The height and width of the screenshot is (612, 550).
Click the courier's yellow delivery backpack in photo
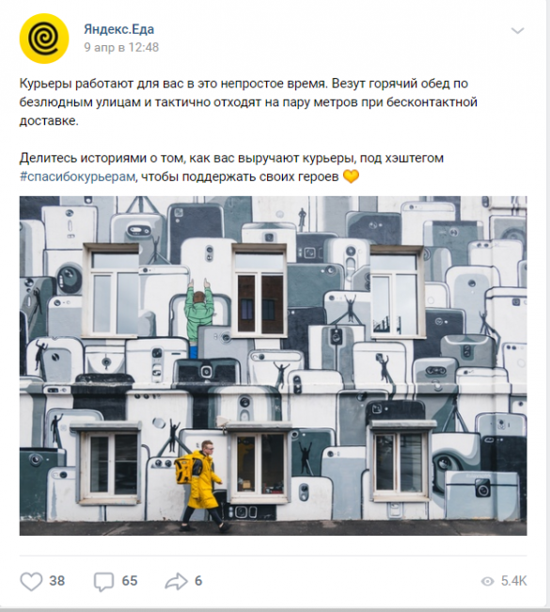click(184, 470)
